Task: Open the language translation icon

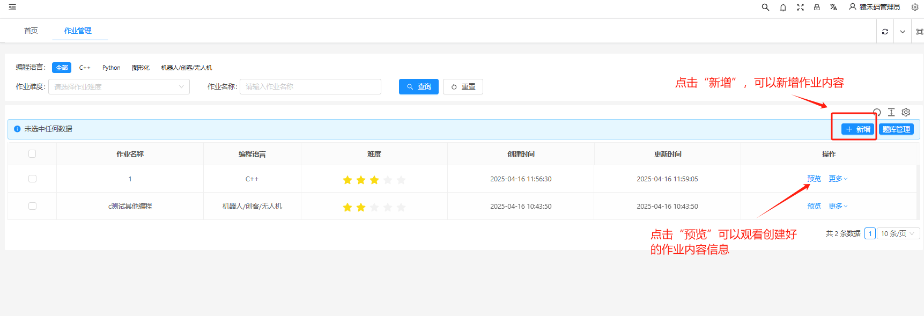Action: pyautogui.click(x=833, y=8)
